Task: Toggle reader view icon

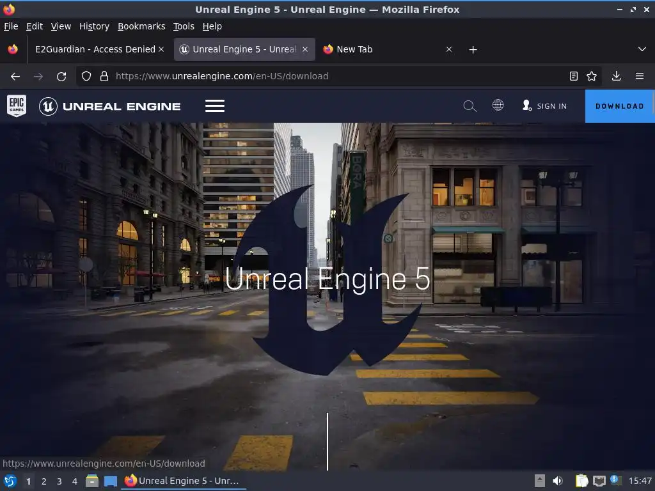Action: click(x=574, y=76)
